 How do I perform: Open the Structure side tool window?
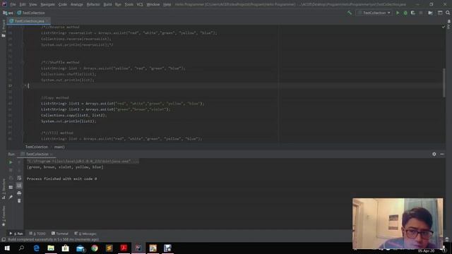tap(4, 188)
